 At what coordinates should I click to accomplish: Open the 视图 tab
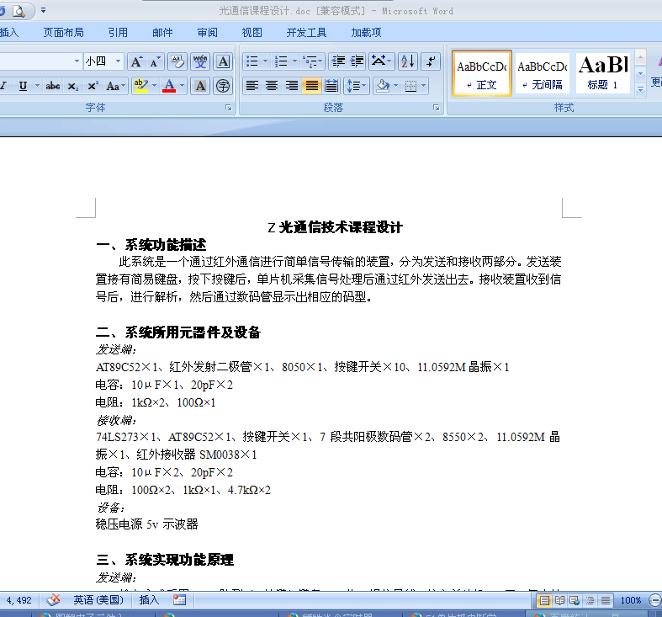click(252, 33)
